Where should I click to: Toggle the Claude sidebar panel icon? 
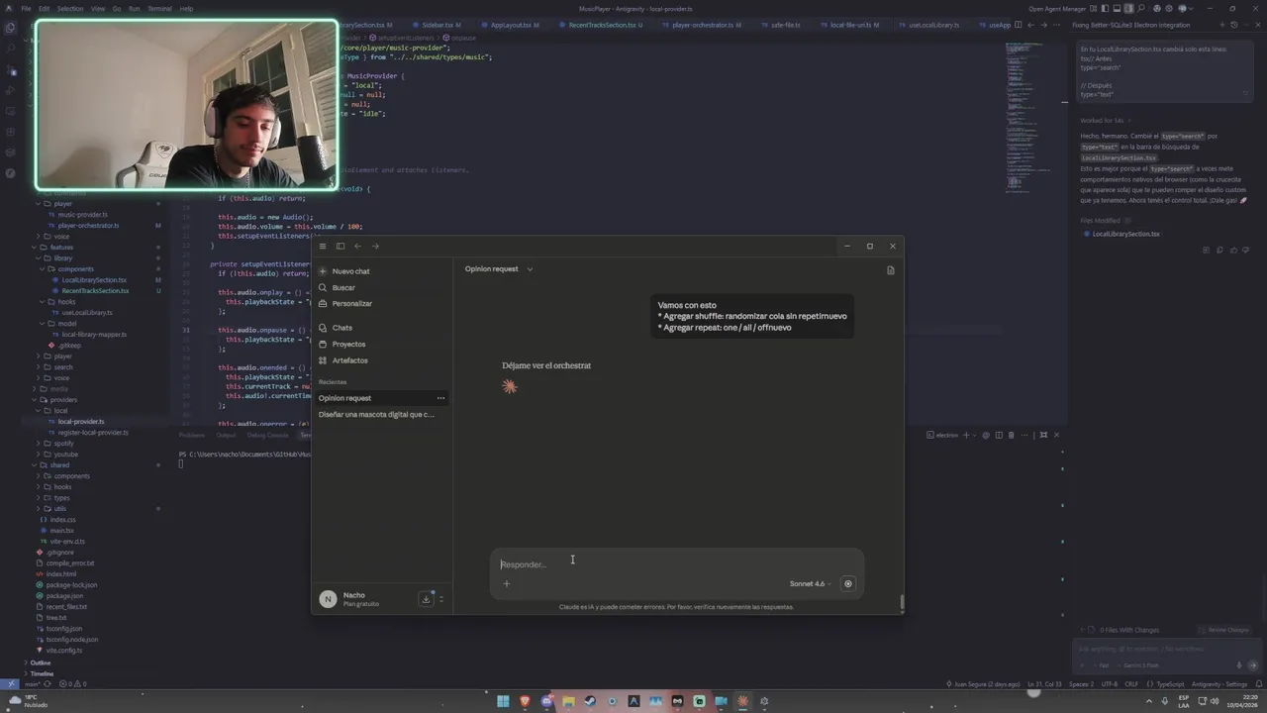(x=340, y=246)
